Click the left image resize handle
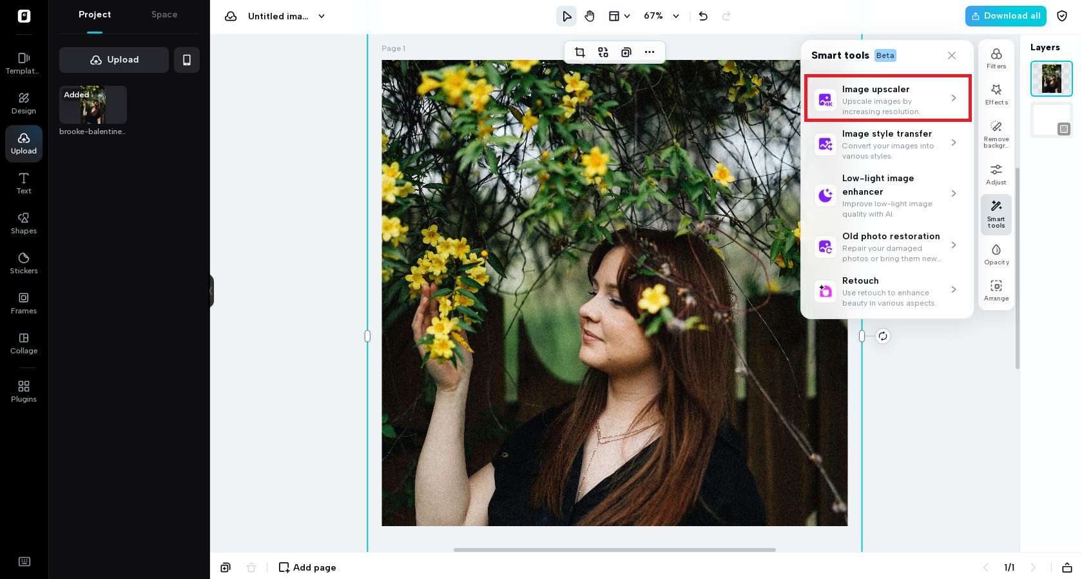The image size is (1082, 579). point(367,336)
